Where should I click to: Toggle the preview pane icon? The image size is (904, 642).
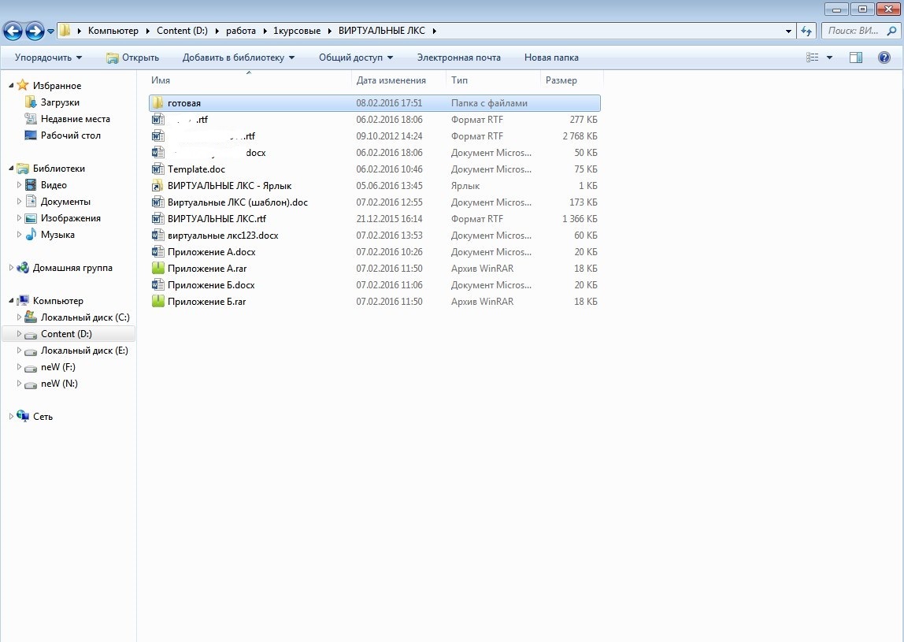[856, 58]
